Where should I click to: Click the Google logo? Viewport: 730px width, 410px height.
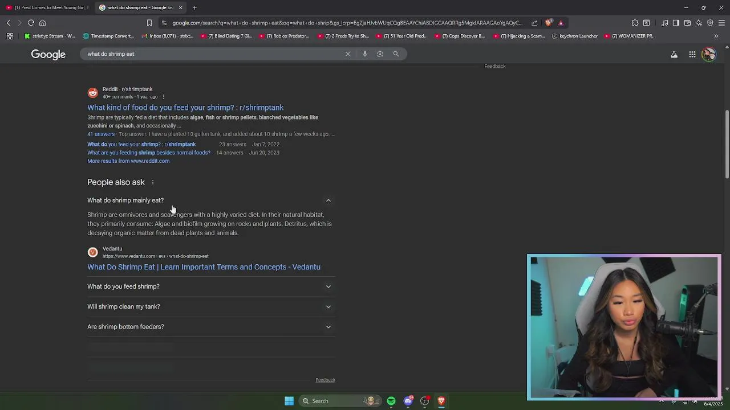[48, 54]
